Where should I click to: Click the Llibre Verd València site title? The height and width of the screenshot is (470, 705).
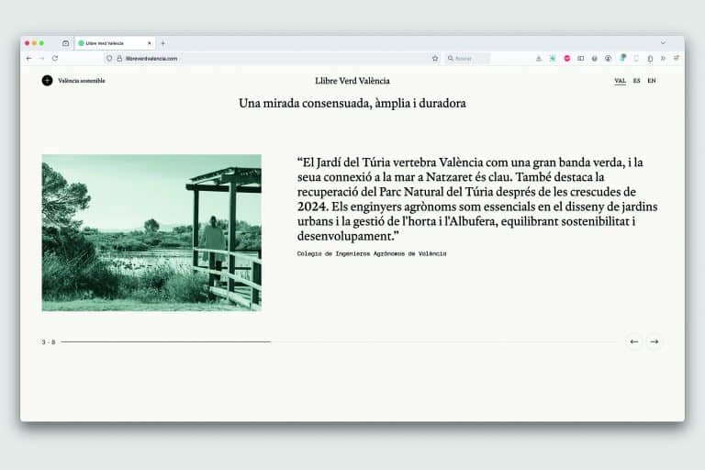(352, 81)
